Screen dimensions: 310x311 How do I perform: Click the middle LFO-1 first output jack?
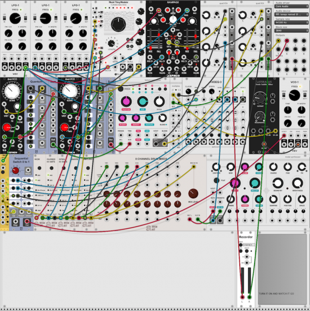(35, 68)
